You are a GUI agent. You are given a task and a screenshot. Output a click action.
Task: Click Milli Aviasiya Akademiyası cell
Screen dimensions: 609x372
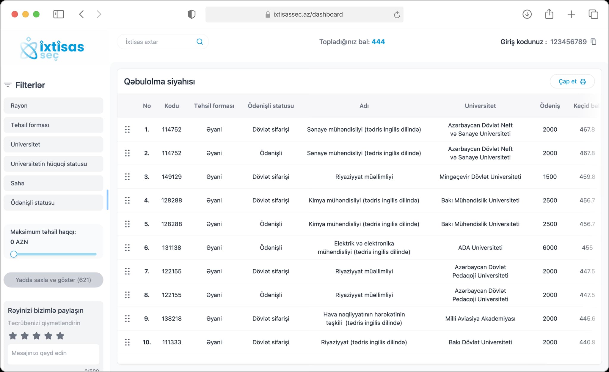coord(480,319)
